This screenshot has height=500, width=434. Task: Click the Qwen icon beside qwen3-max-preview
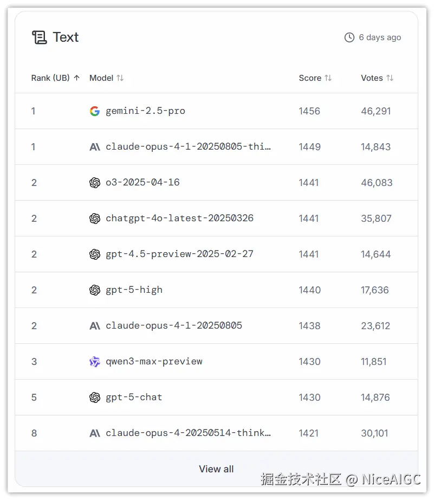coord(95,362)
